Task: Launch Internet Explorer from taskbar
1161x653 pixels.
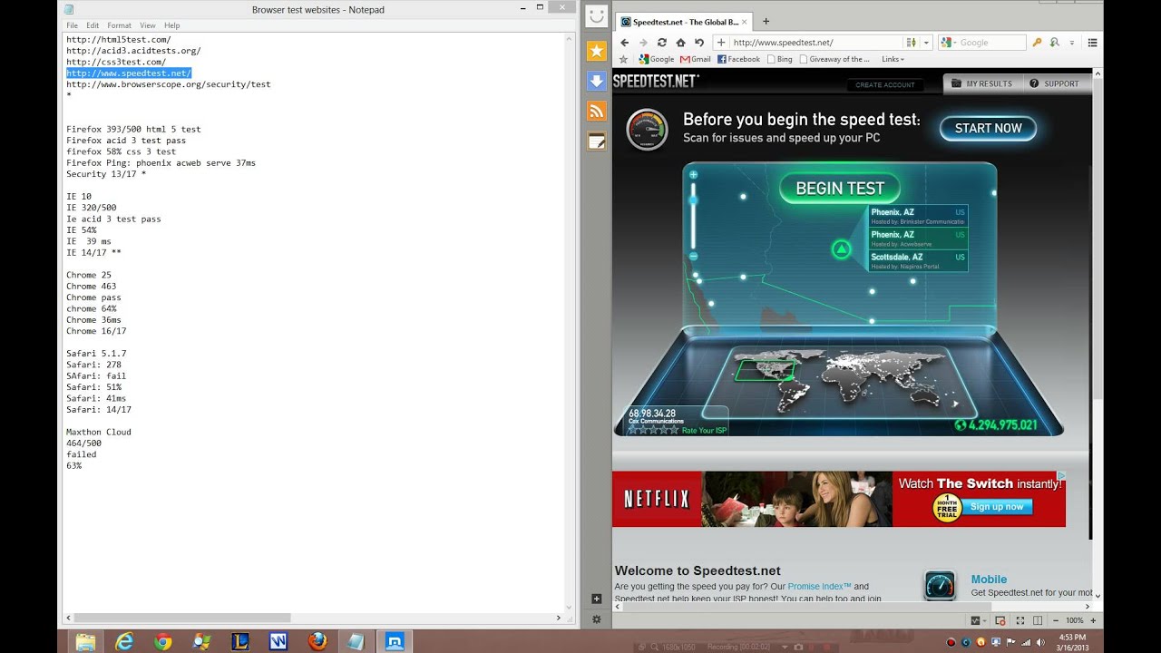Action: coord(124,641)
